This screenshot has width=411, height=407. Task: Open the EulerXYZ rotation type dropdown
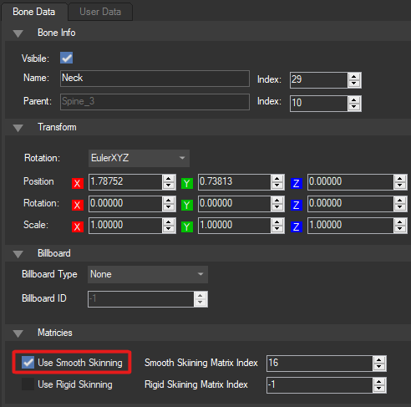click(139, 158)
